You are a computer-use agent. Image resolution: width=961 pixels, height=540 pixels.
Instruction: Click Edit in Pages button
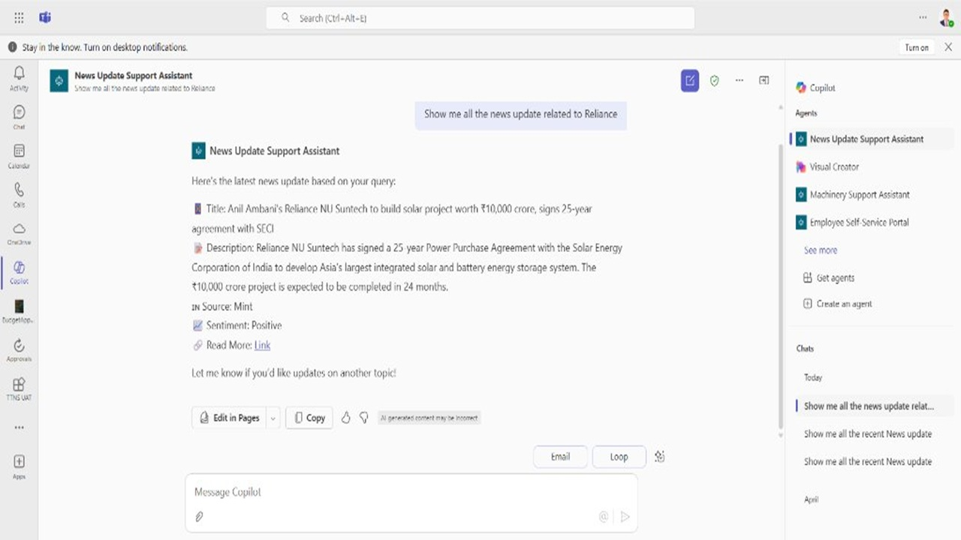tap(230, 418)
